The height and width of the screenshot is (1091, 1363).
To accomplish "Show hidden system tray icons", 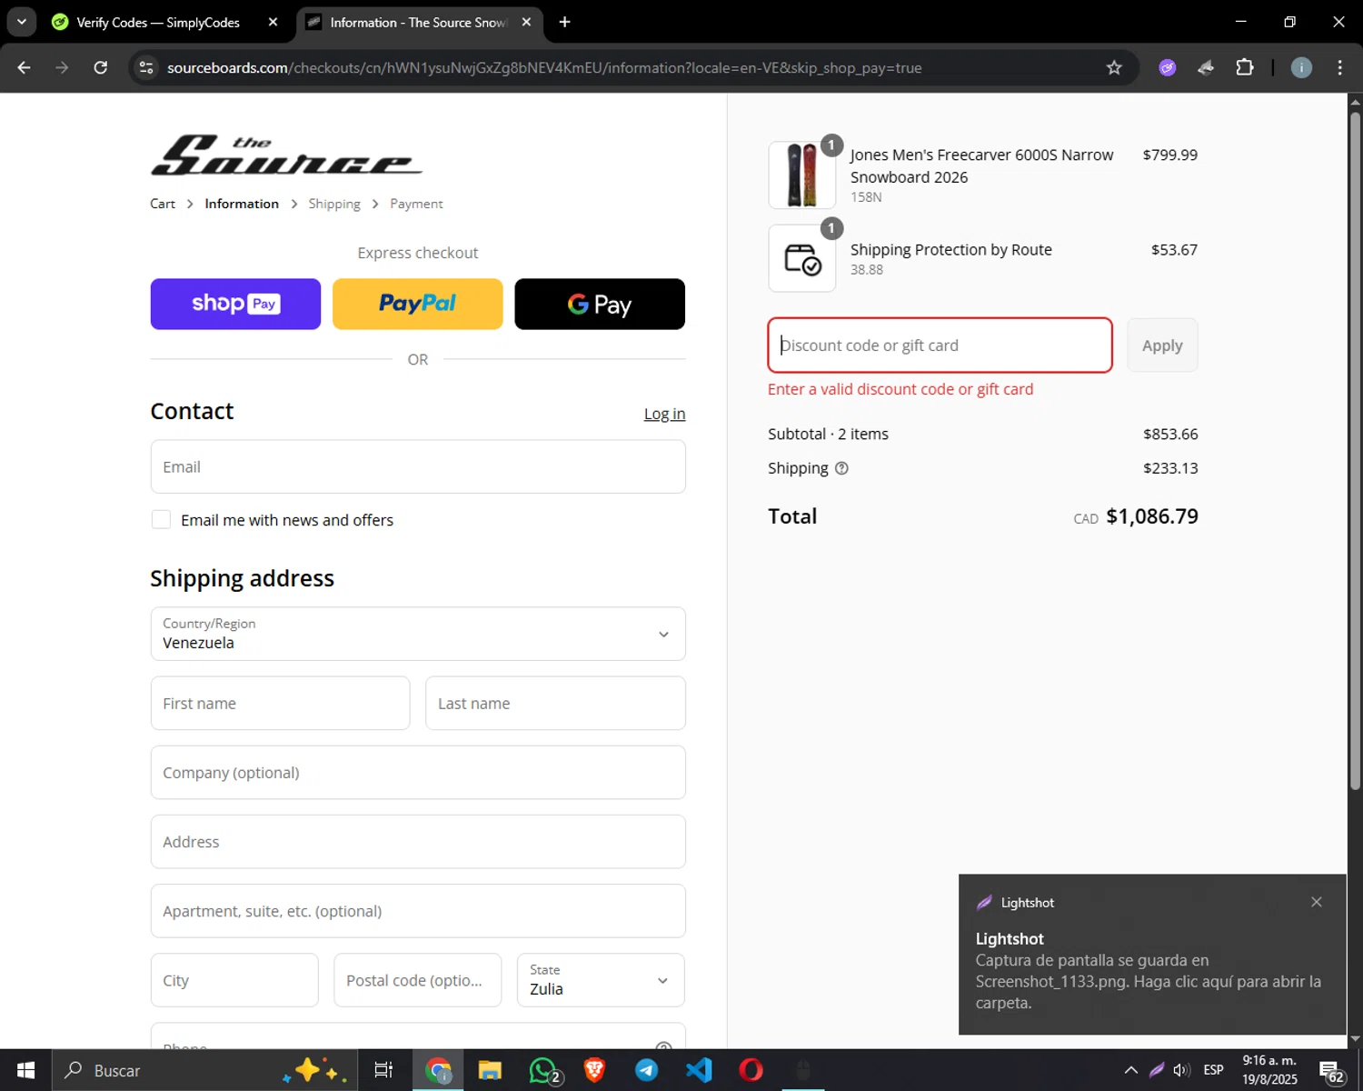I will 1130,1070.
